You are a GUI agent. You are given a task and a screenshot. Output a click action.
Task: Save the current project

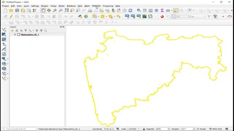tap(17, 11)
